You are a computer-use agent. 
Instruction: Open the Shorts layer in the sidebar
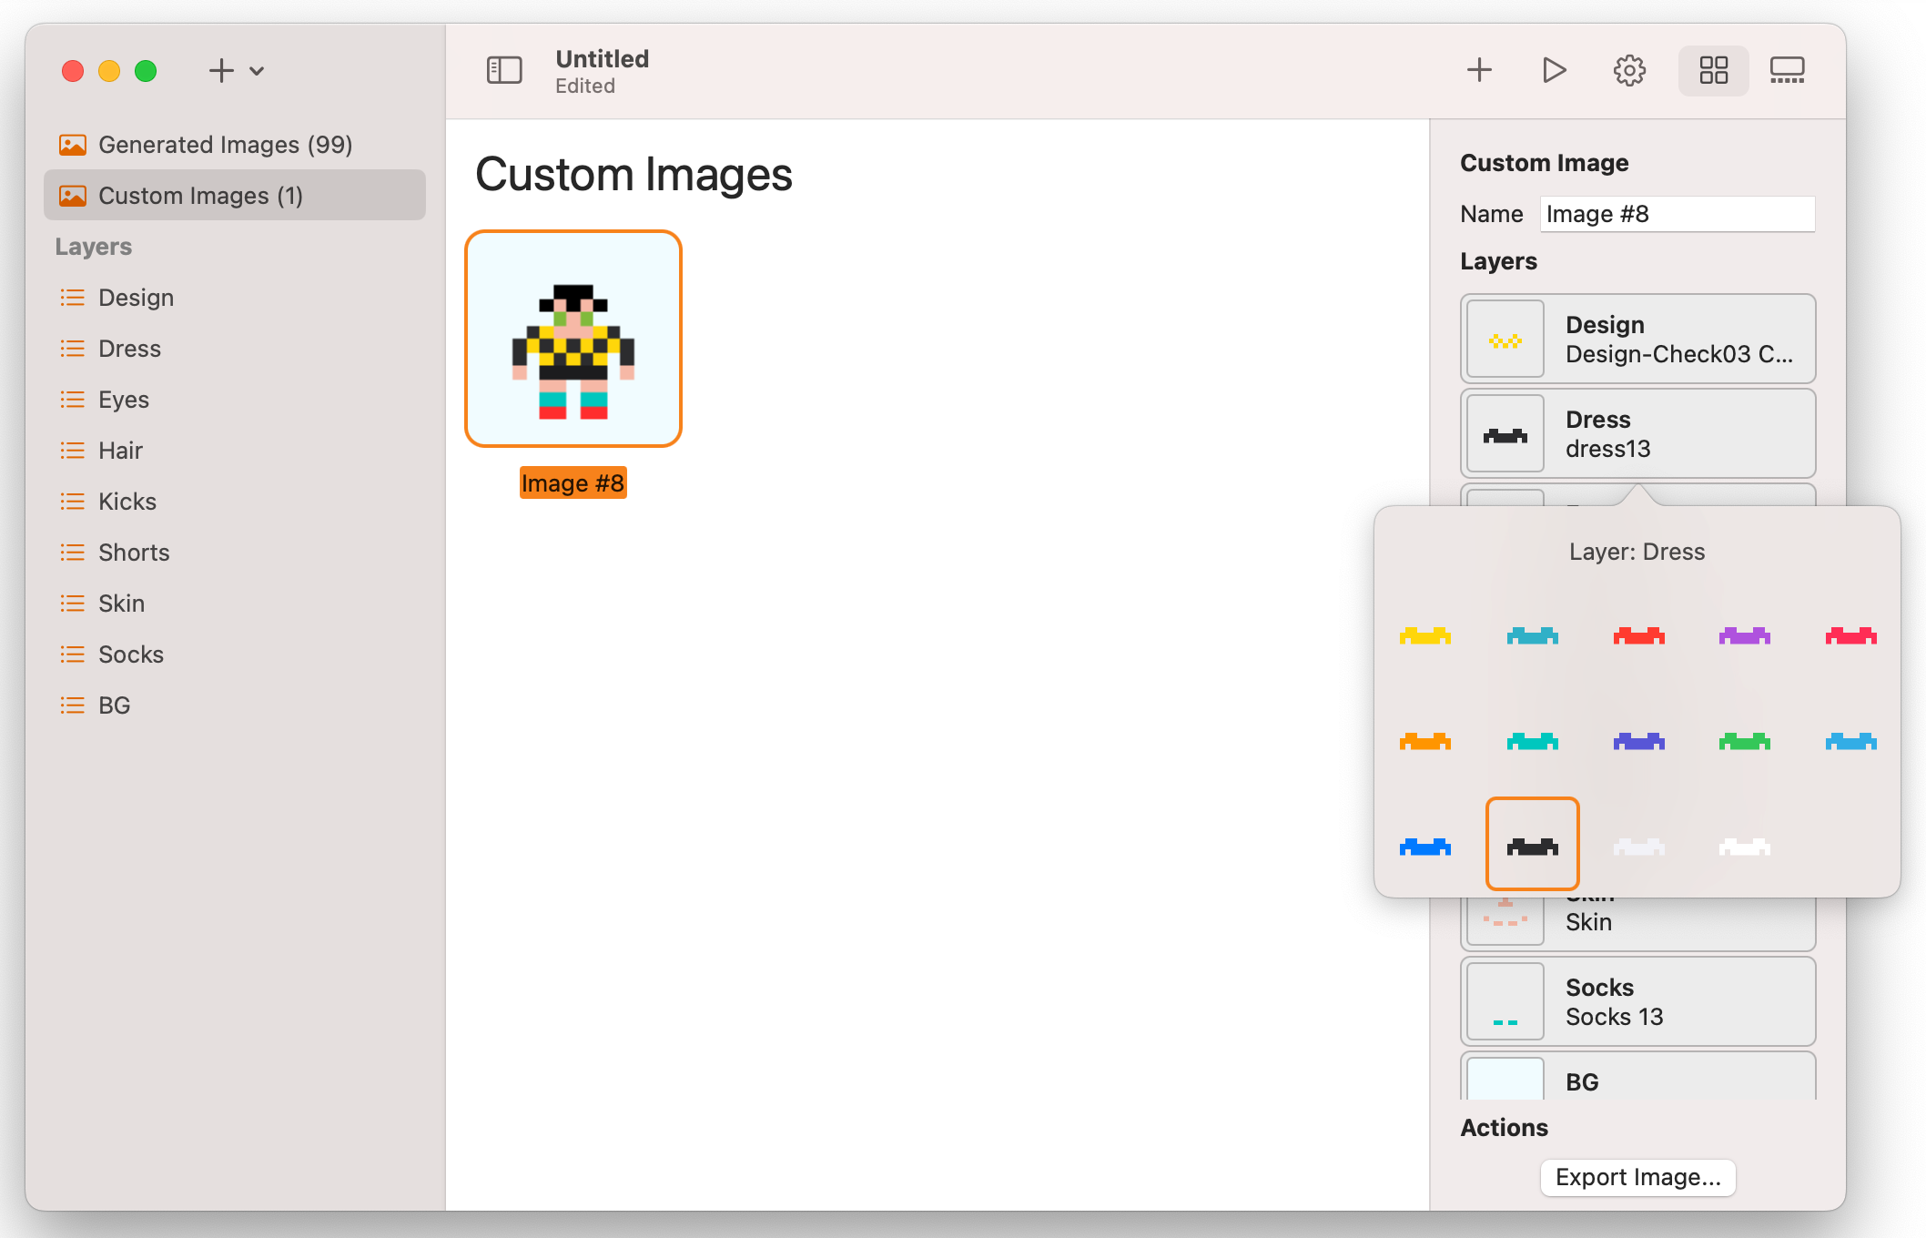click(x=134, y=553)
